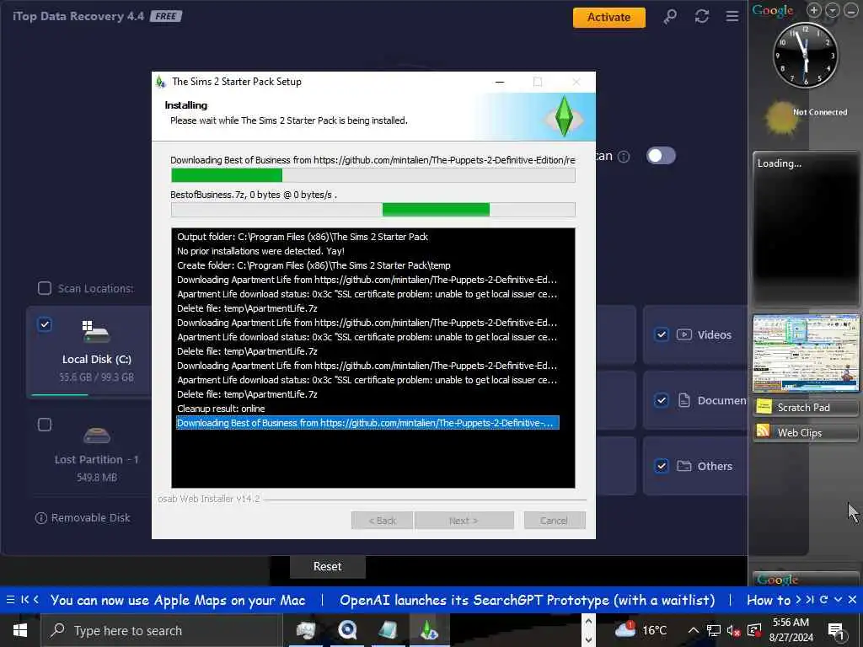863x647 pixels.
Task: Open the Scratch Pad gadget
Action: pos(806,408)
